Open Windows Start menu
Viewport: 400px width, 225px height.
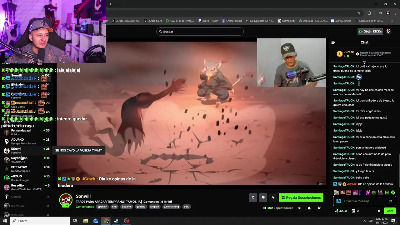[5, 221]
